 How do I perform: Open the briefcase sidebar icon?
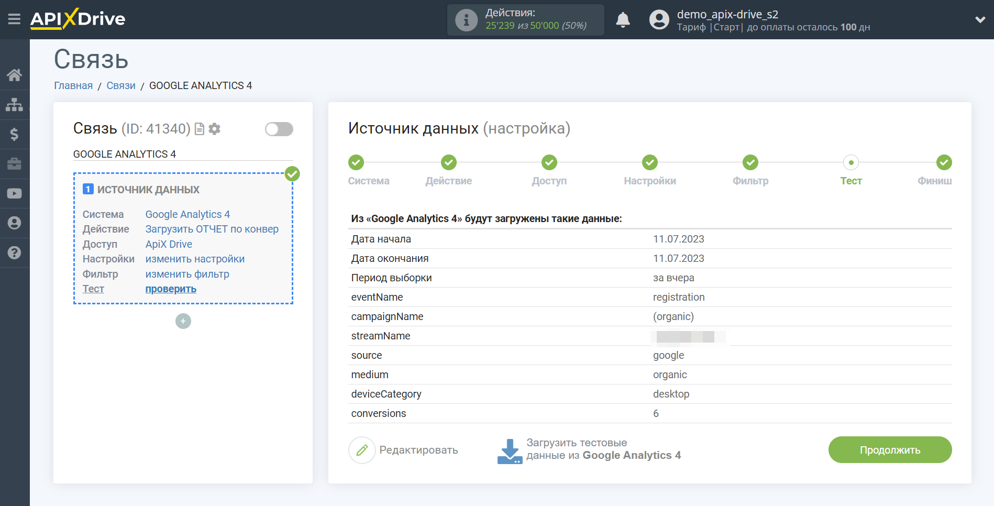point(14,164)
